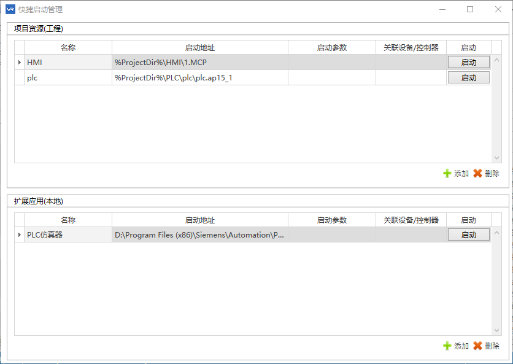The width and height of the screenshot is (513, 364).
Task: Click the plc name cell
Action: pyautogui.click(x=68, y=77)
